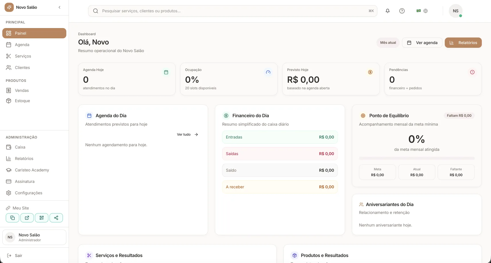Viewport: 491px width, 263px height.
Task: Click the Ocupação gauge icon
Action: point(268,72)
